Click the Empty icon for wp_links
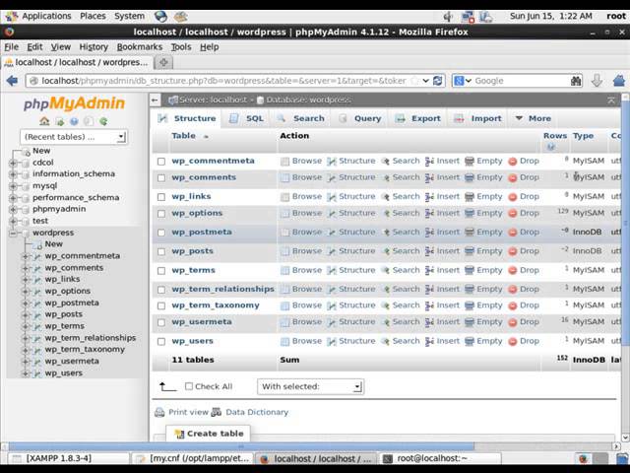Viewport: 630px width, 473px height. (470, 197)
